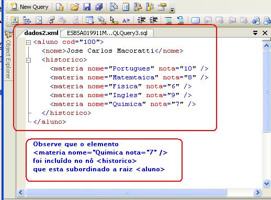Viewport: 271px width, 200px height.
Task: Open the Template Explorer toolbar icon
Action: coord(150,7)
